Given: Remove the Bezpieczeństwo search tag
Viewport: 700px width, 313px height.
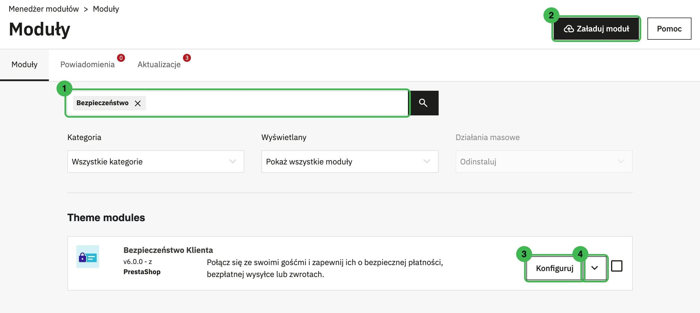Looking at the screenshot, I should [x=138, y=103].
